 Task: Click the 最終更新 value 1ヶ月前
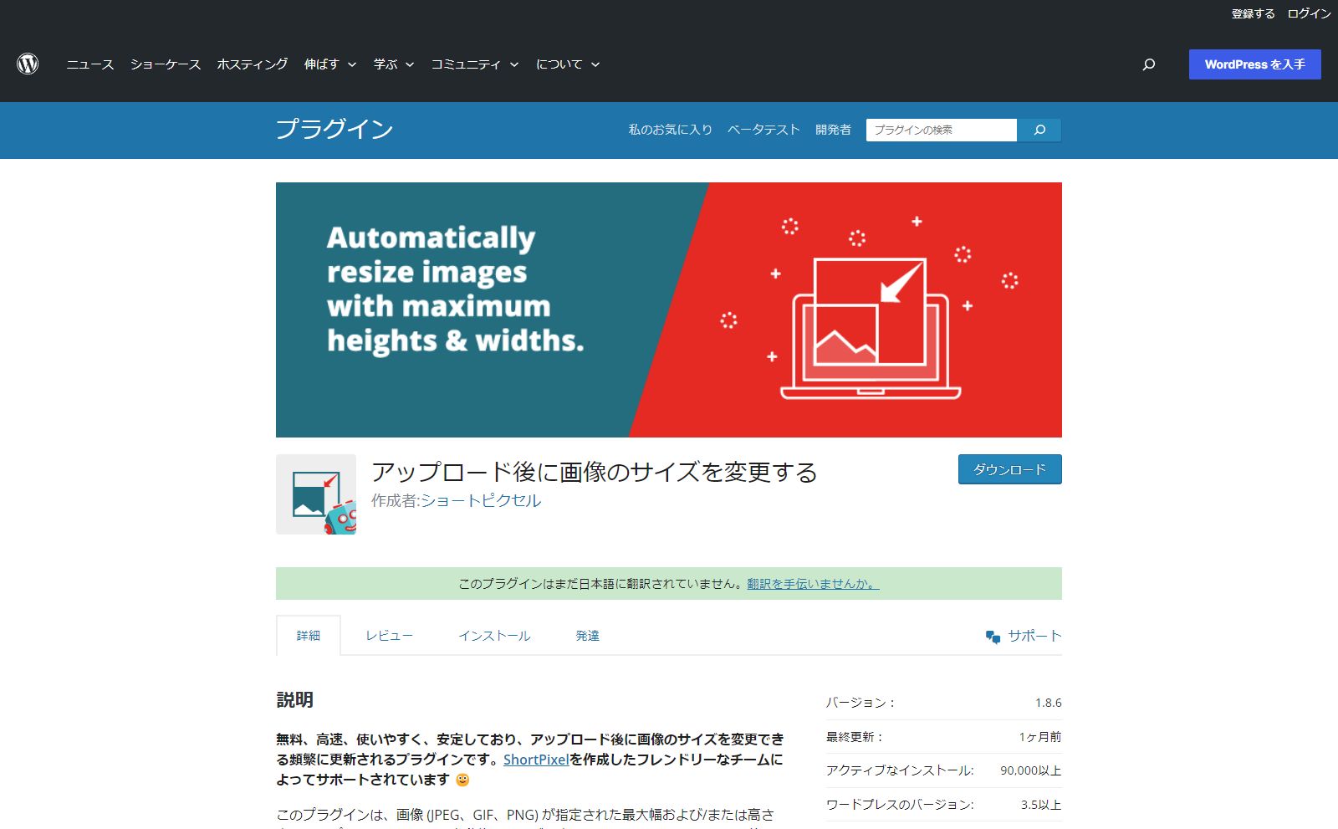click(1039, 737)
